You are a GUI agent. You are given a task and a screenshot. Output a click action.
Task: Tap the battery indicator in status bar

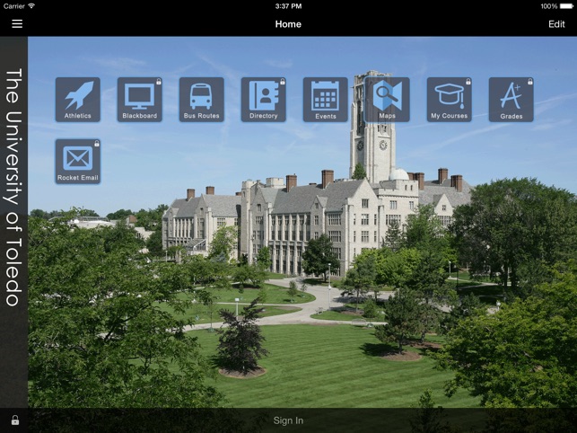coord(566,6)
